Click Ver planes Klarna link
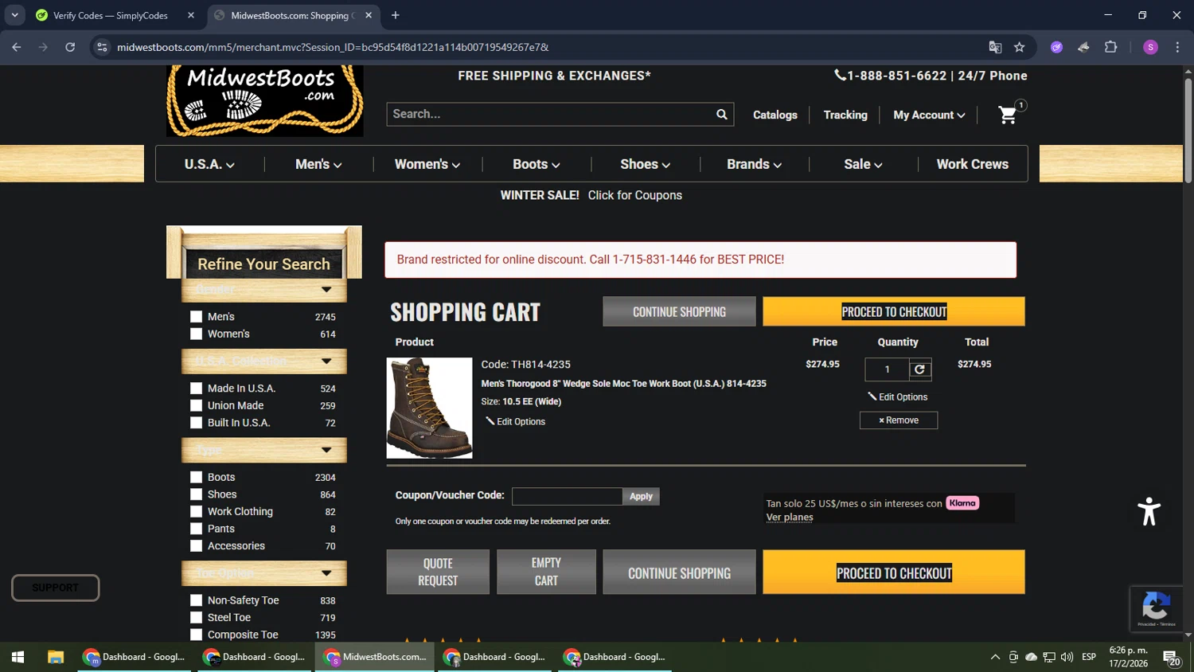This screenshot has width=1194, height=672. coord(790,518)
